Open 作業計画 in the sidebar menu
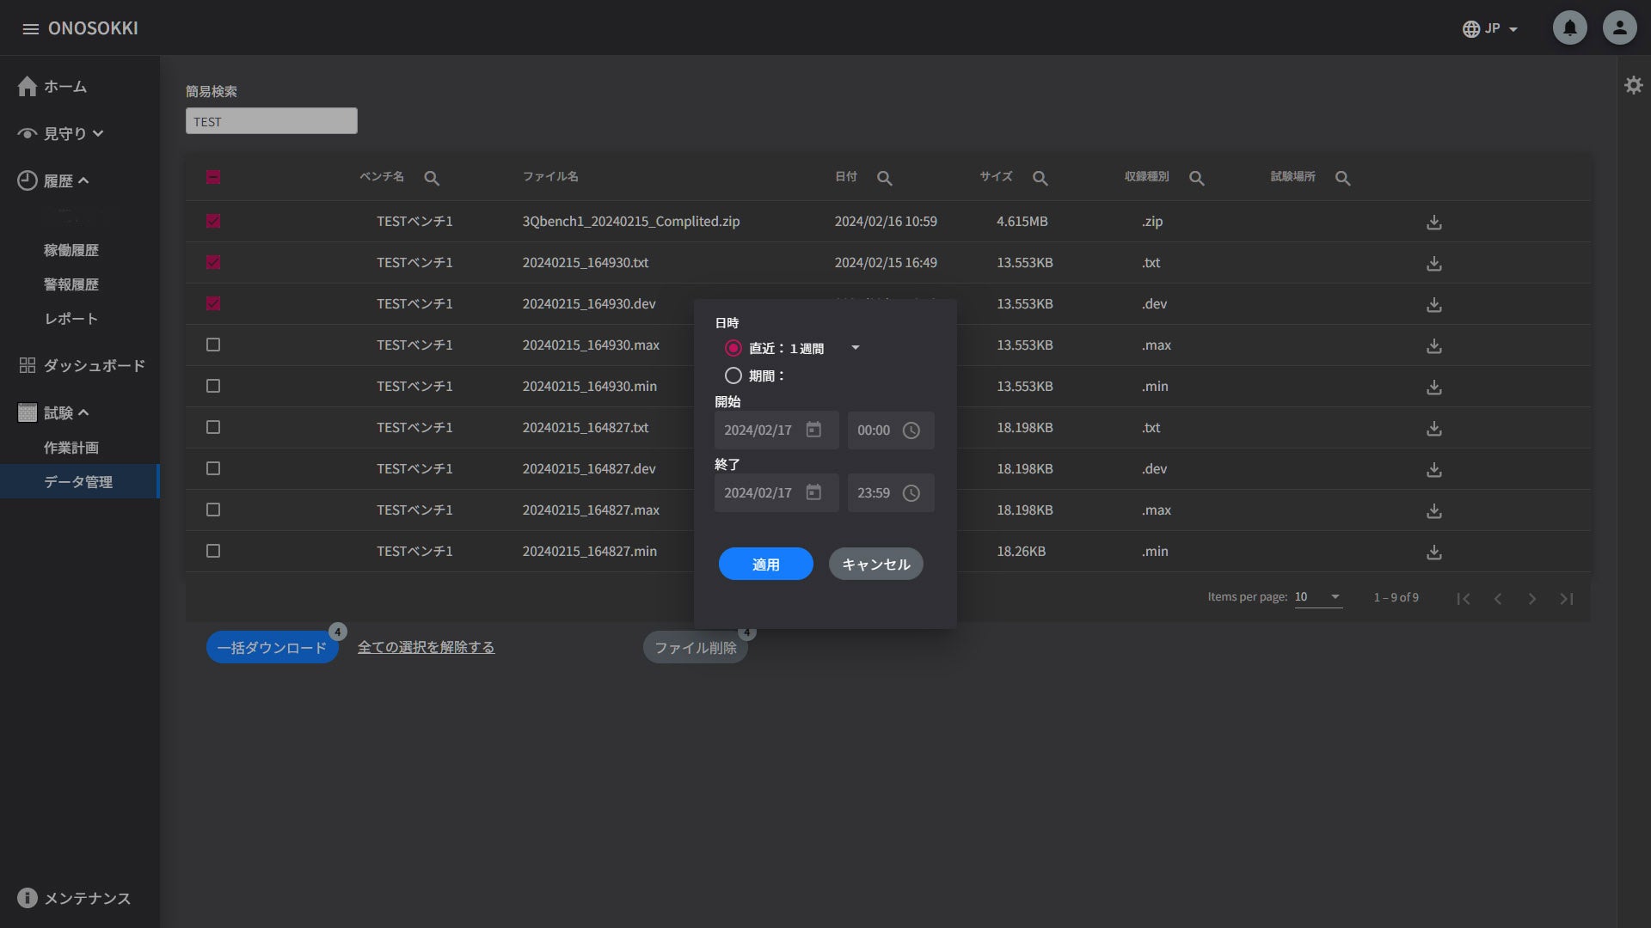The image size is (1651, 928). coord(71,448)
